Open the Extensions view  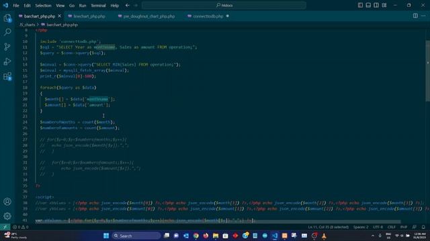[x=7, y=76]
